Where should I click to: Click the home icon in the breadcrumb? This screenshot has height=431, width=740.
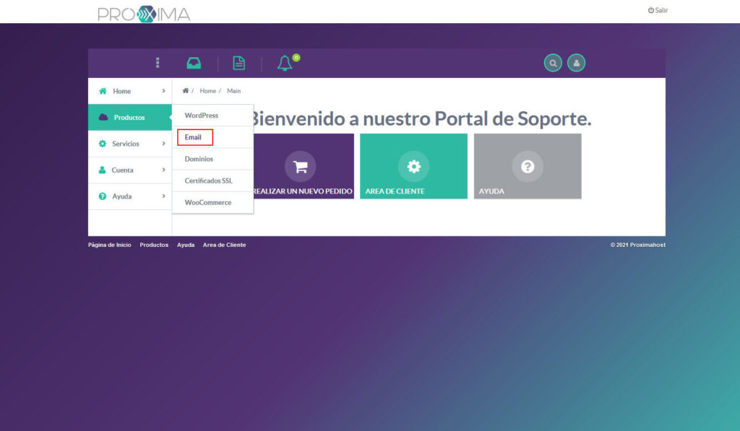pos(187,90)
